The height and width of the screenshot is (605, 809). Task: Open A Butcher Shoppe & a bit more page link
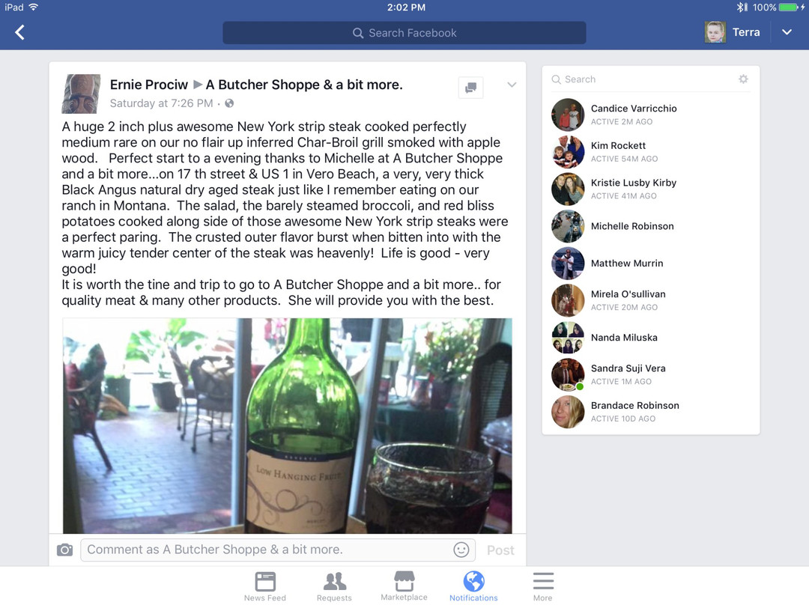click(304, 85)
